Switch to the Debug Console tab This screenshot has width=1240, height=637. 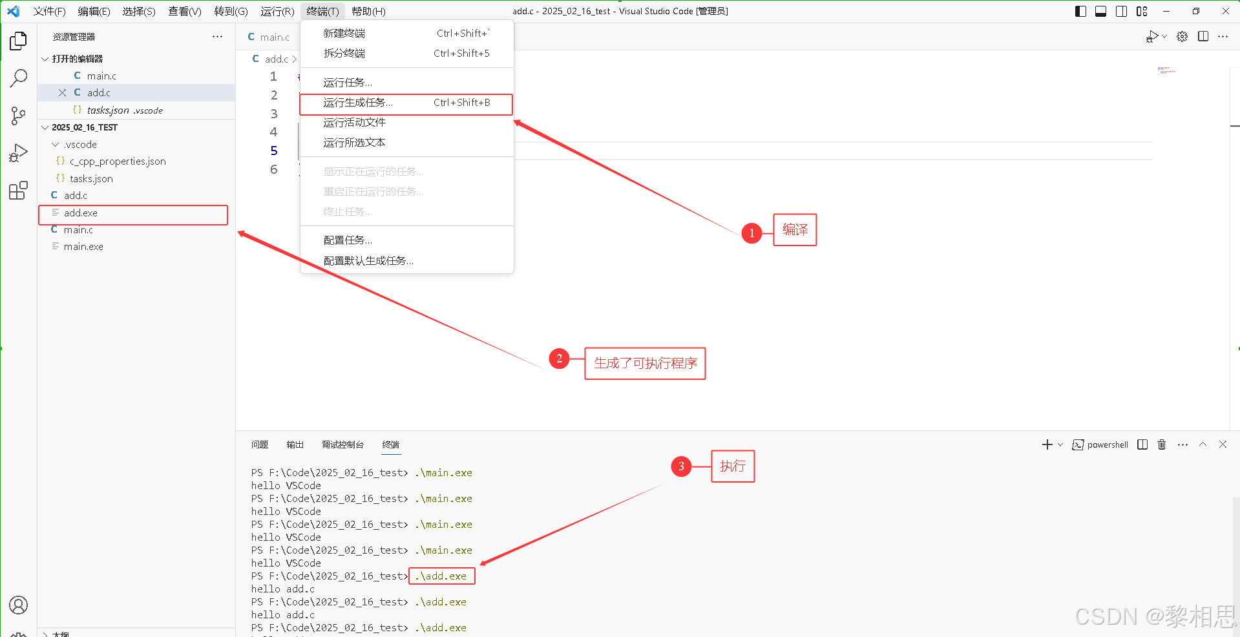tap(342, 444)
